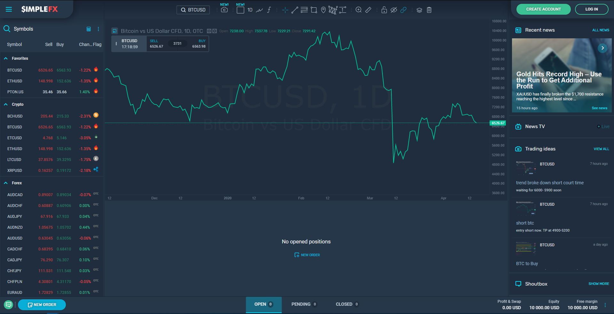The height and width of the screenshot is (314, 614).
Task: Open the BTCUSD ticket three-dot menu
Action: coord(116,44)
